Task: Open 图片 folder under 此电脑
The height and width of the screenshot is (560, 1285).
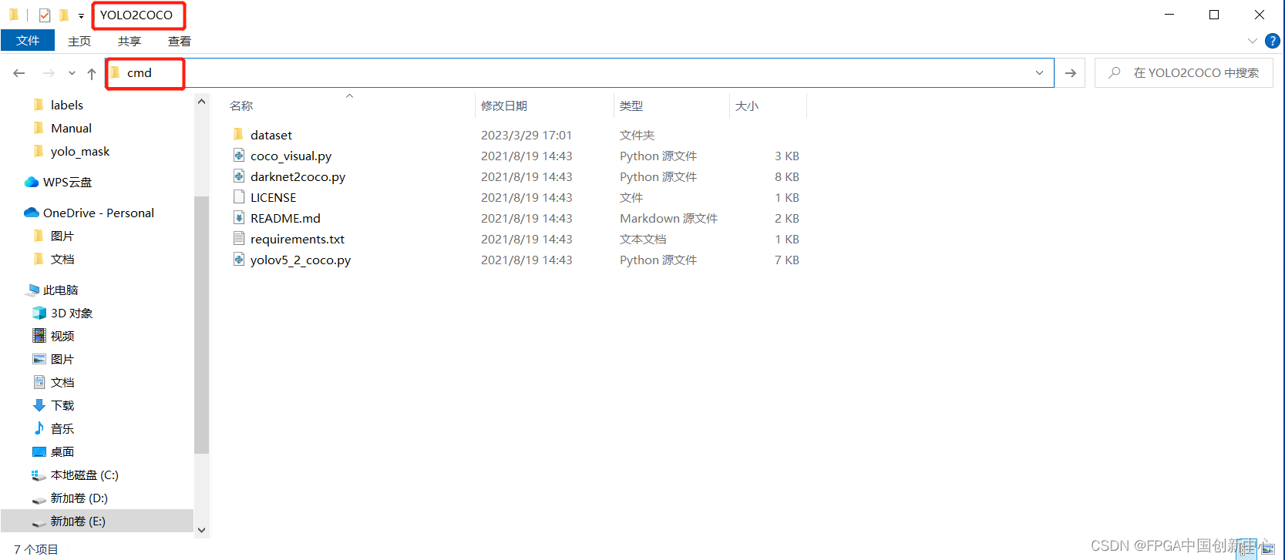Action: tap(62, 359)
